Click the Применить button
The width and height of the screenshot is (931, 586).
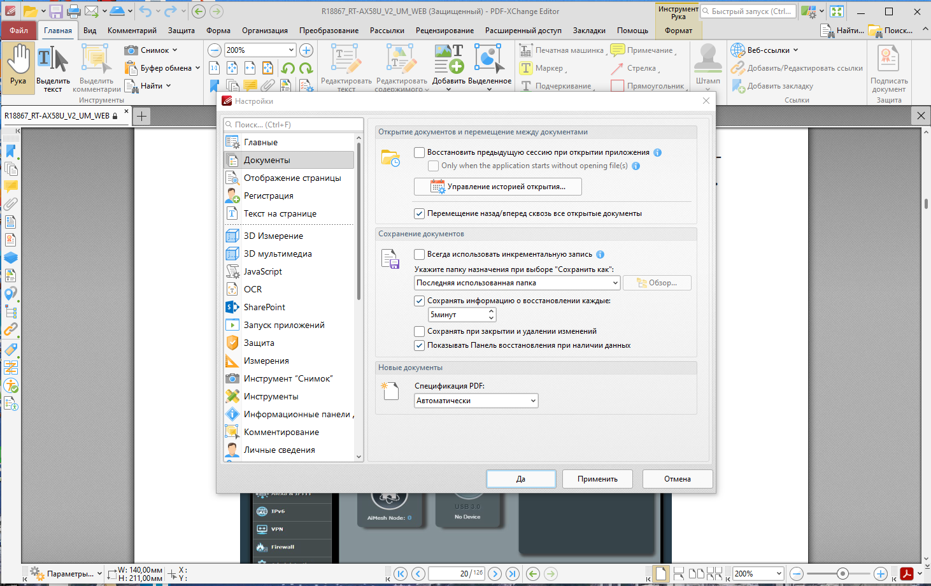click(597, 479)
